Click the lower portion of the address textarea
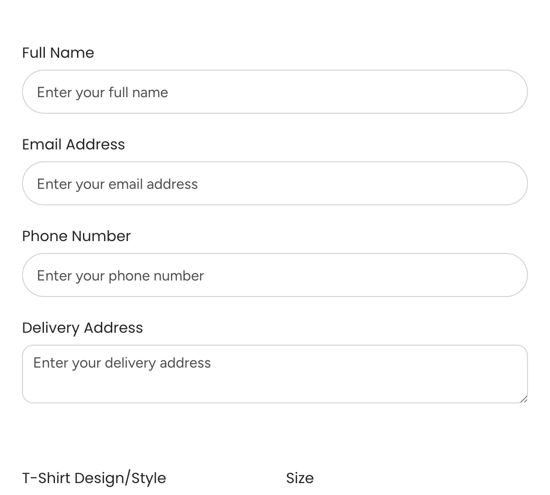 (275, 392)
